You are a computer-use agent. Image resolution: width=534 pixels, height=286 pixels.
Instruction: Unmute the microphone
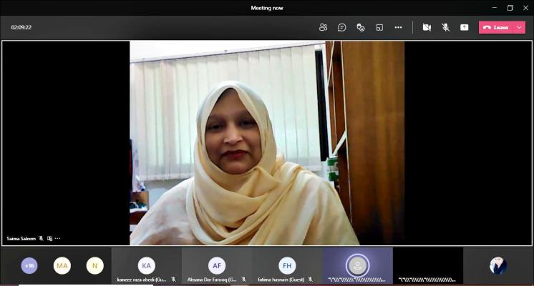(445, 27)
